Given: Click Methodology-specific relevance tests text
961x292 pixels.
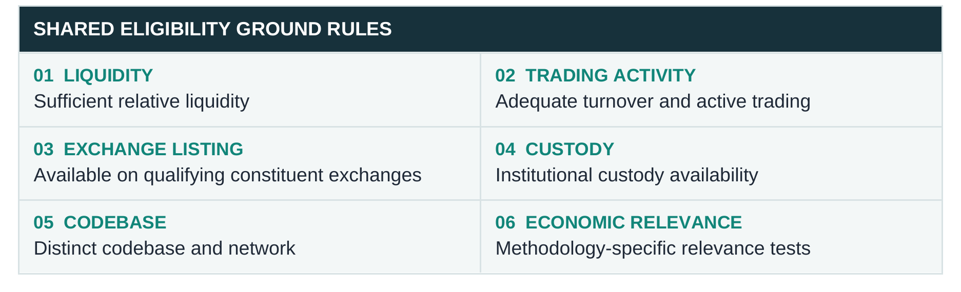Looking at the screenshot, I should point(653,248).
